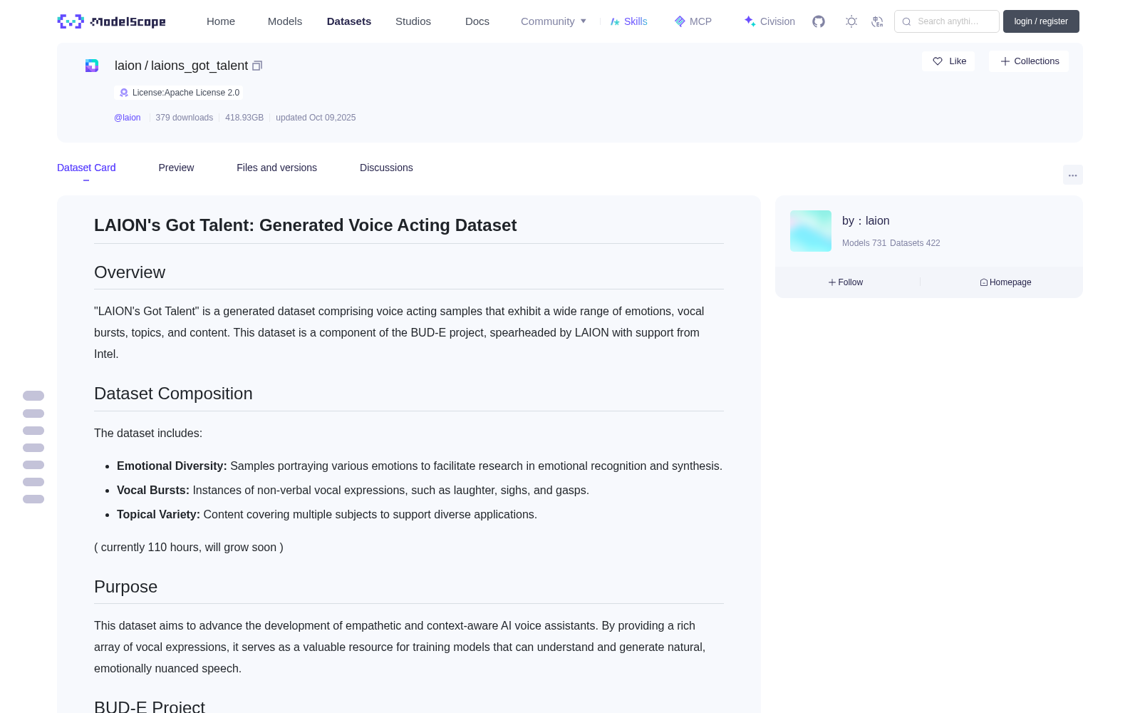Click the dataset avatar icon beside title
Screen dimensions: 1140x713
pos(92,66)
